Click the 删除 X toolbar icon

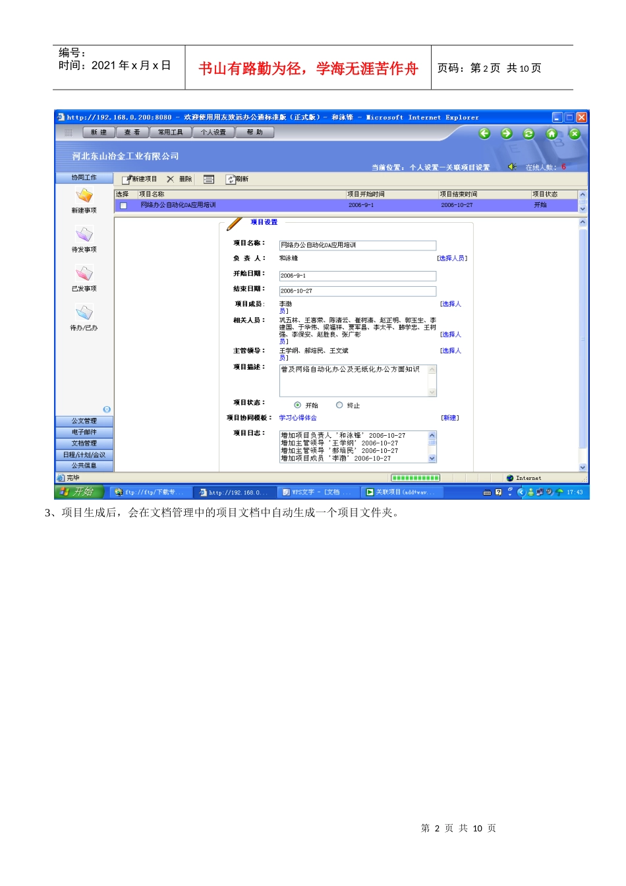pyautogui.click(x=171, y=179)
